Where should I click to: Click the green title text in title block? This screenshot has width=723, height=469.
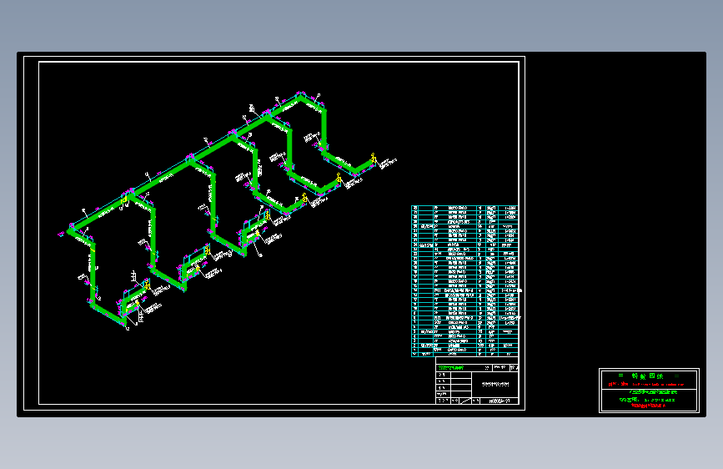(x=451, y=368)
